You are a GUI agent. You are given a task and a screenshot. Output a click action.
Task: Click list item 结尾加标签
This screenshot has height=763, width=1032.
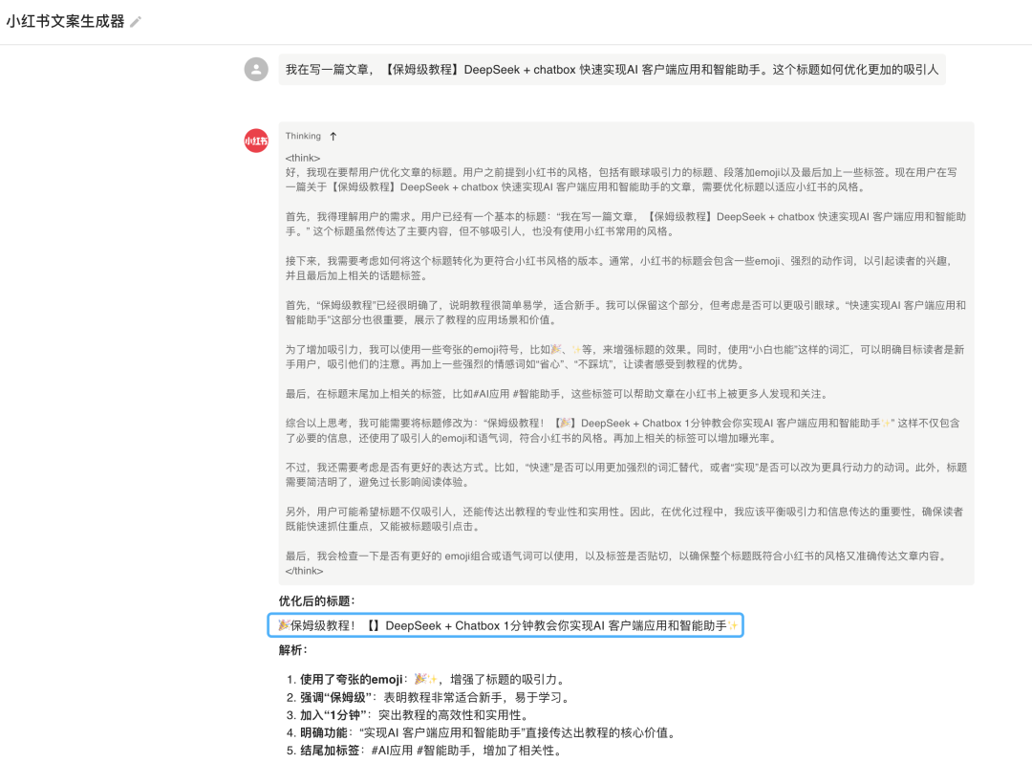(424, 751)
